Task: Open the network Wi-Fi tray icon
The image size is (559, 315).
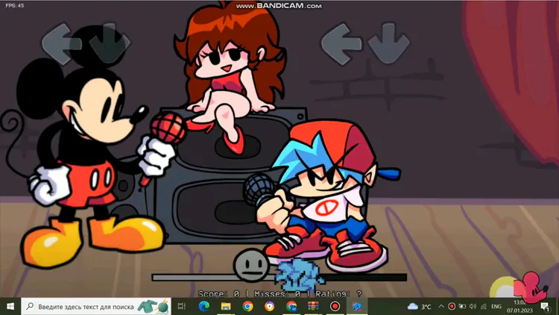Action: pos(484,307)
